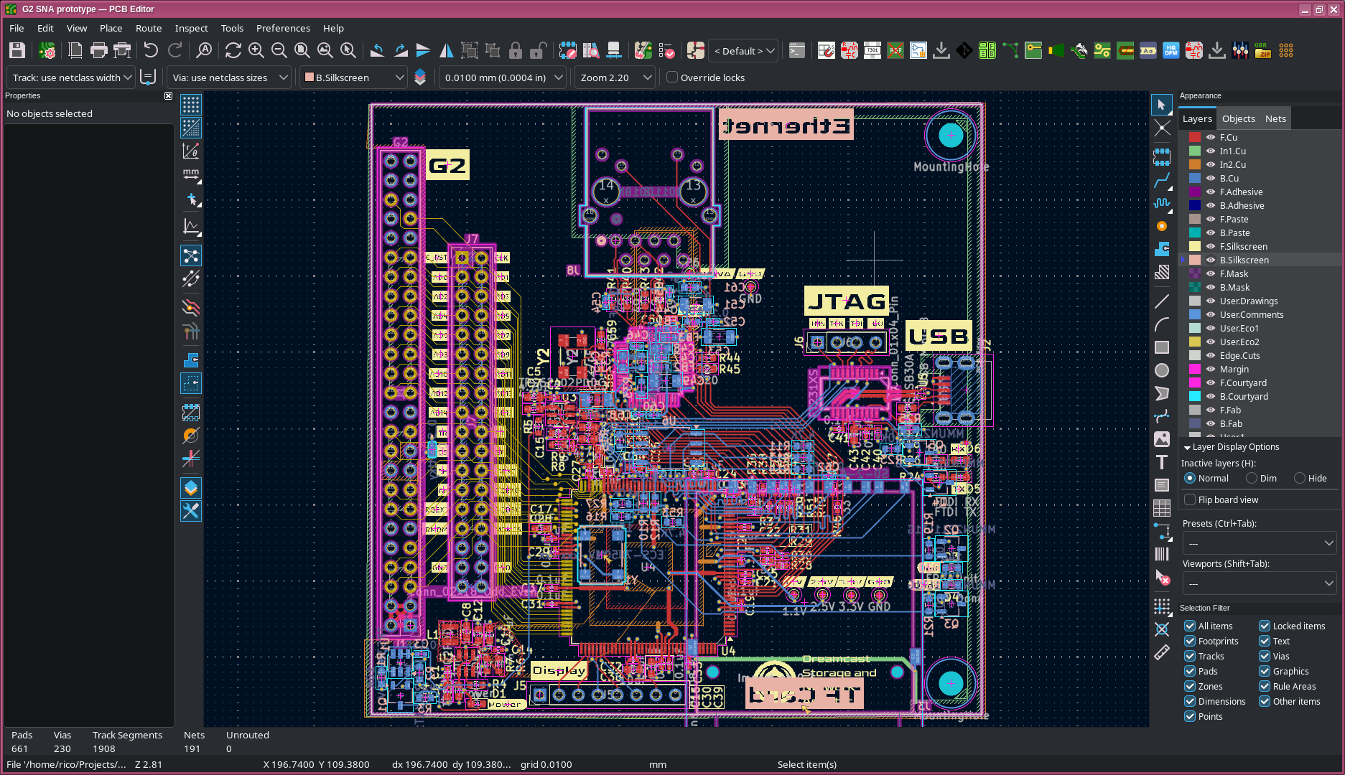Click the Print icon

[x=98, y=50]
